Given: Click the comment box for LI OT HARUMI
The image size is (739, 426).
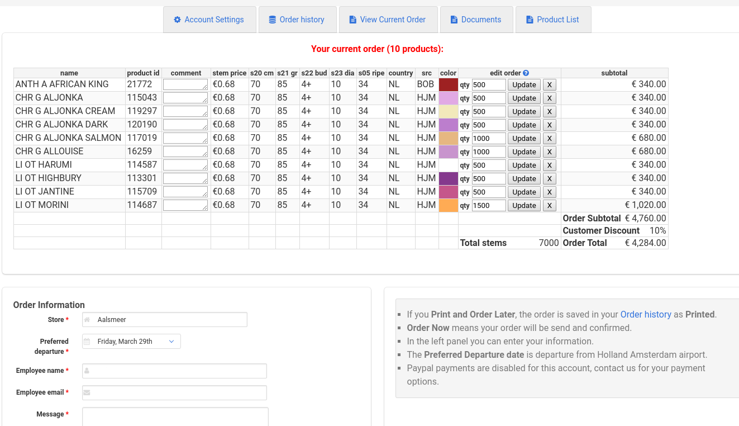Looking at the screenshot, I should 185,165.
